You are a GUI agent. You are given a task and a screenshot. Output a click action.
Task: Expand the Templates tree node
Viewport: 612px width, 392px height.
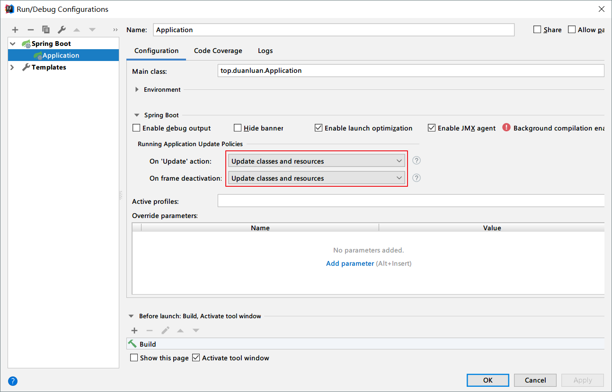13,67
